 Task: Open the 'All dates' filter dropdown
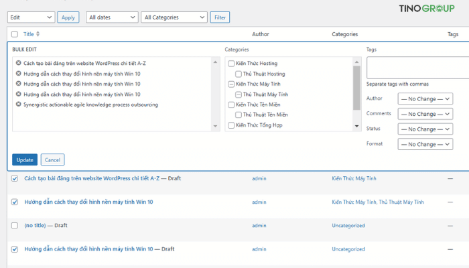[x=112, y=17]
